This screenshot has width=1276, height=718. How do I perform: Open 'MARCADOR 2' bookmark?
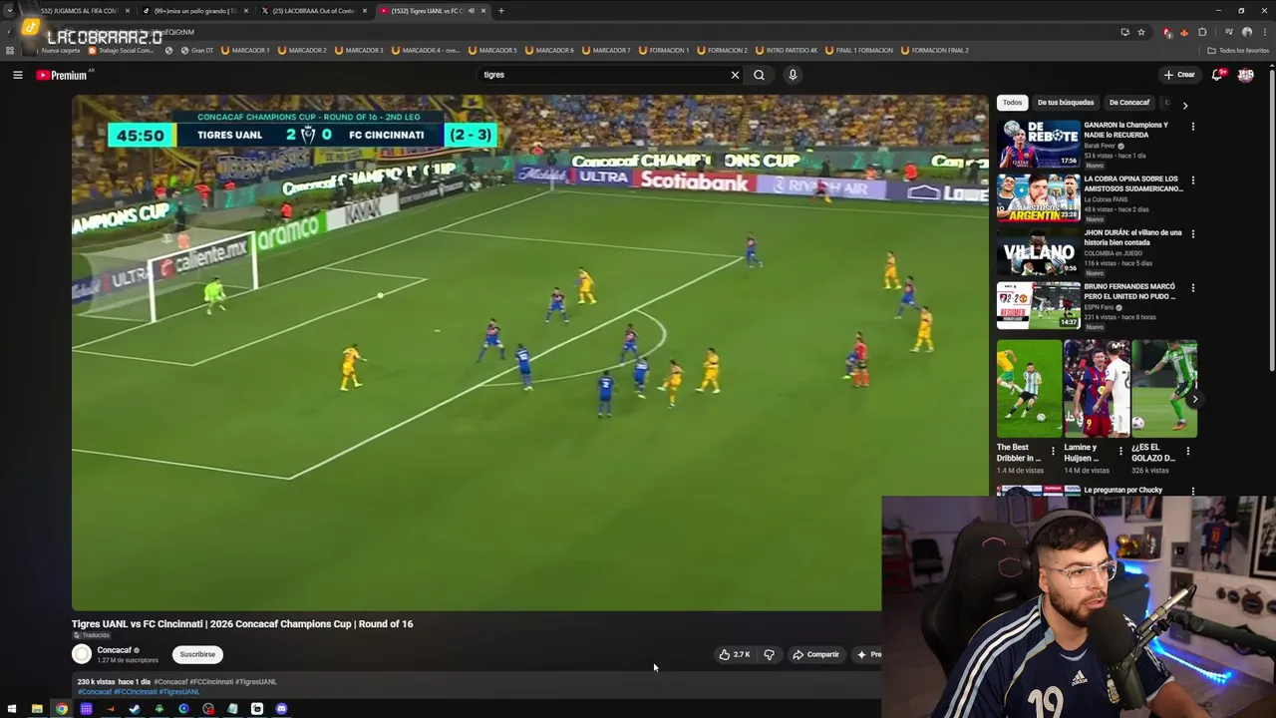click(x=302, y=50)
